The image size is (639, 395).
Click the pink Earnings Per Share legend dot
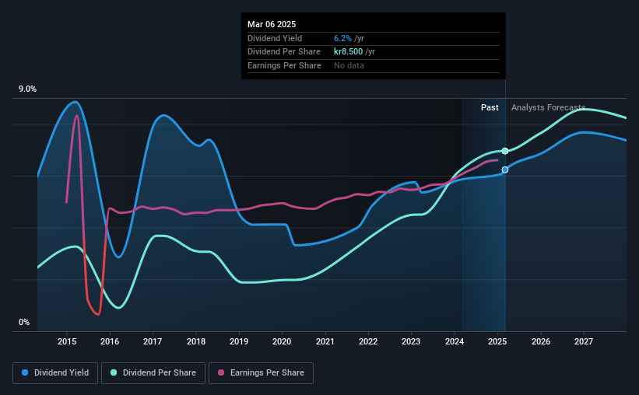click(221, 372)
